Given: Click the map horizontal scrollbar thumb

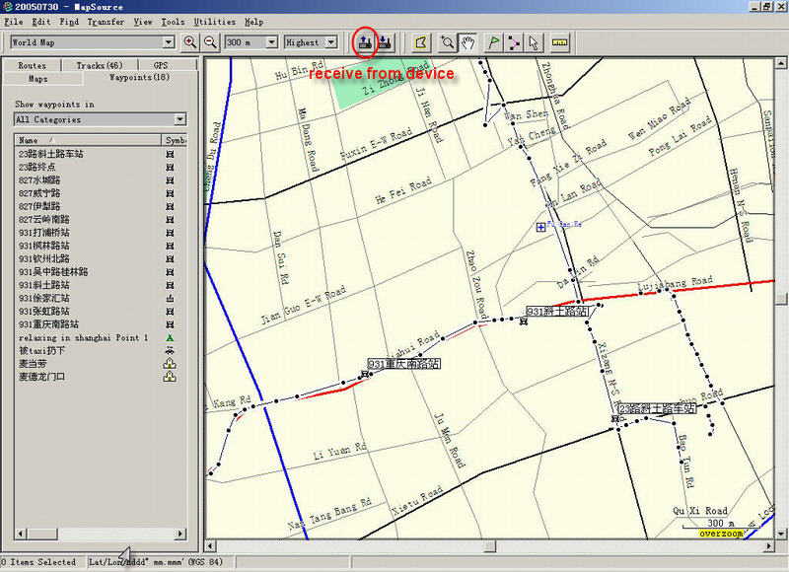Looking at the screenshot, I should [490, 545].
